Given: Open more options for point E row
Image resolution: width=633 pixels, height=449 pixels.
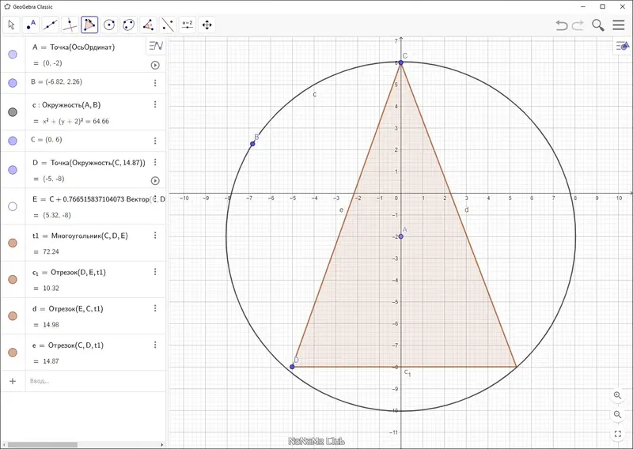Looking at the screenshot, I should tap(155, 199).
